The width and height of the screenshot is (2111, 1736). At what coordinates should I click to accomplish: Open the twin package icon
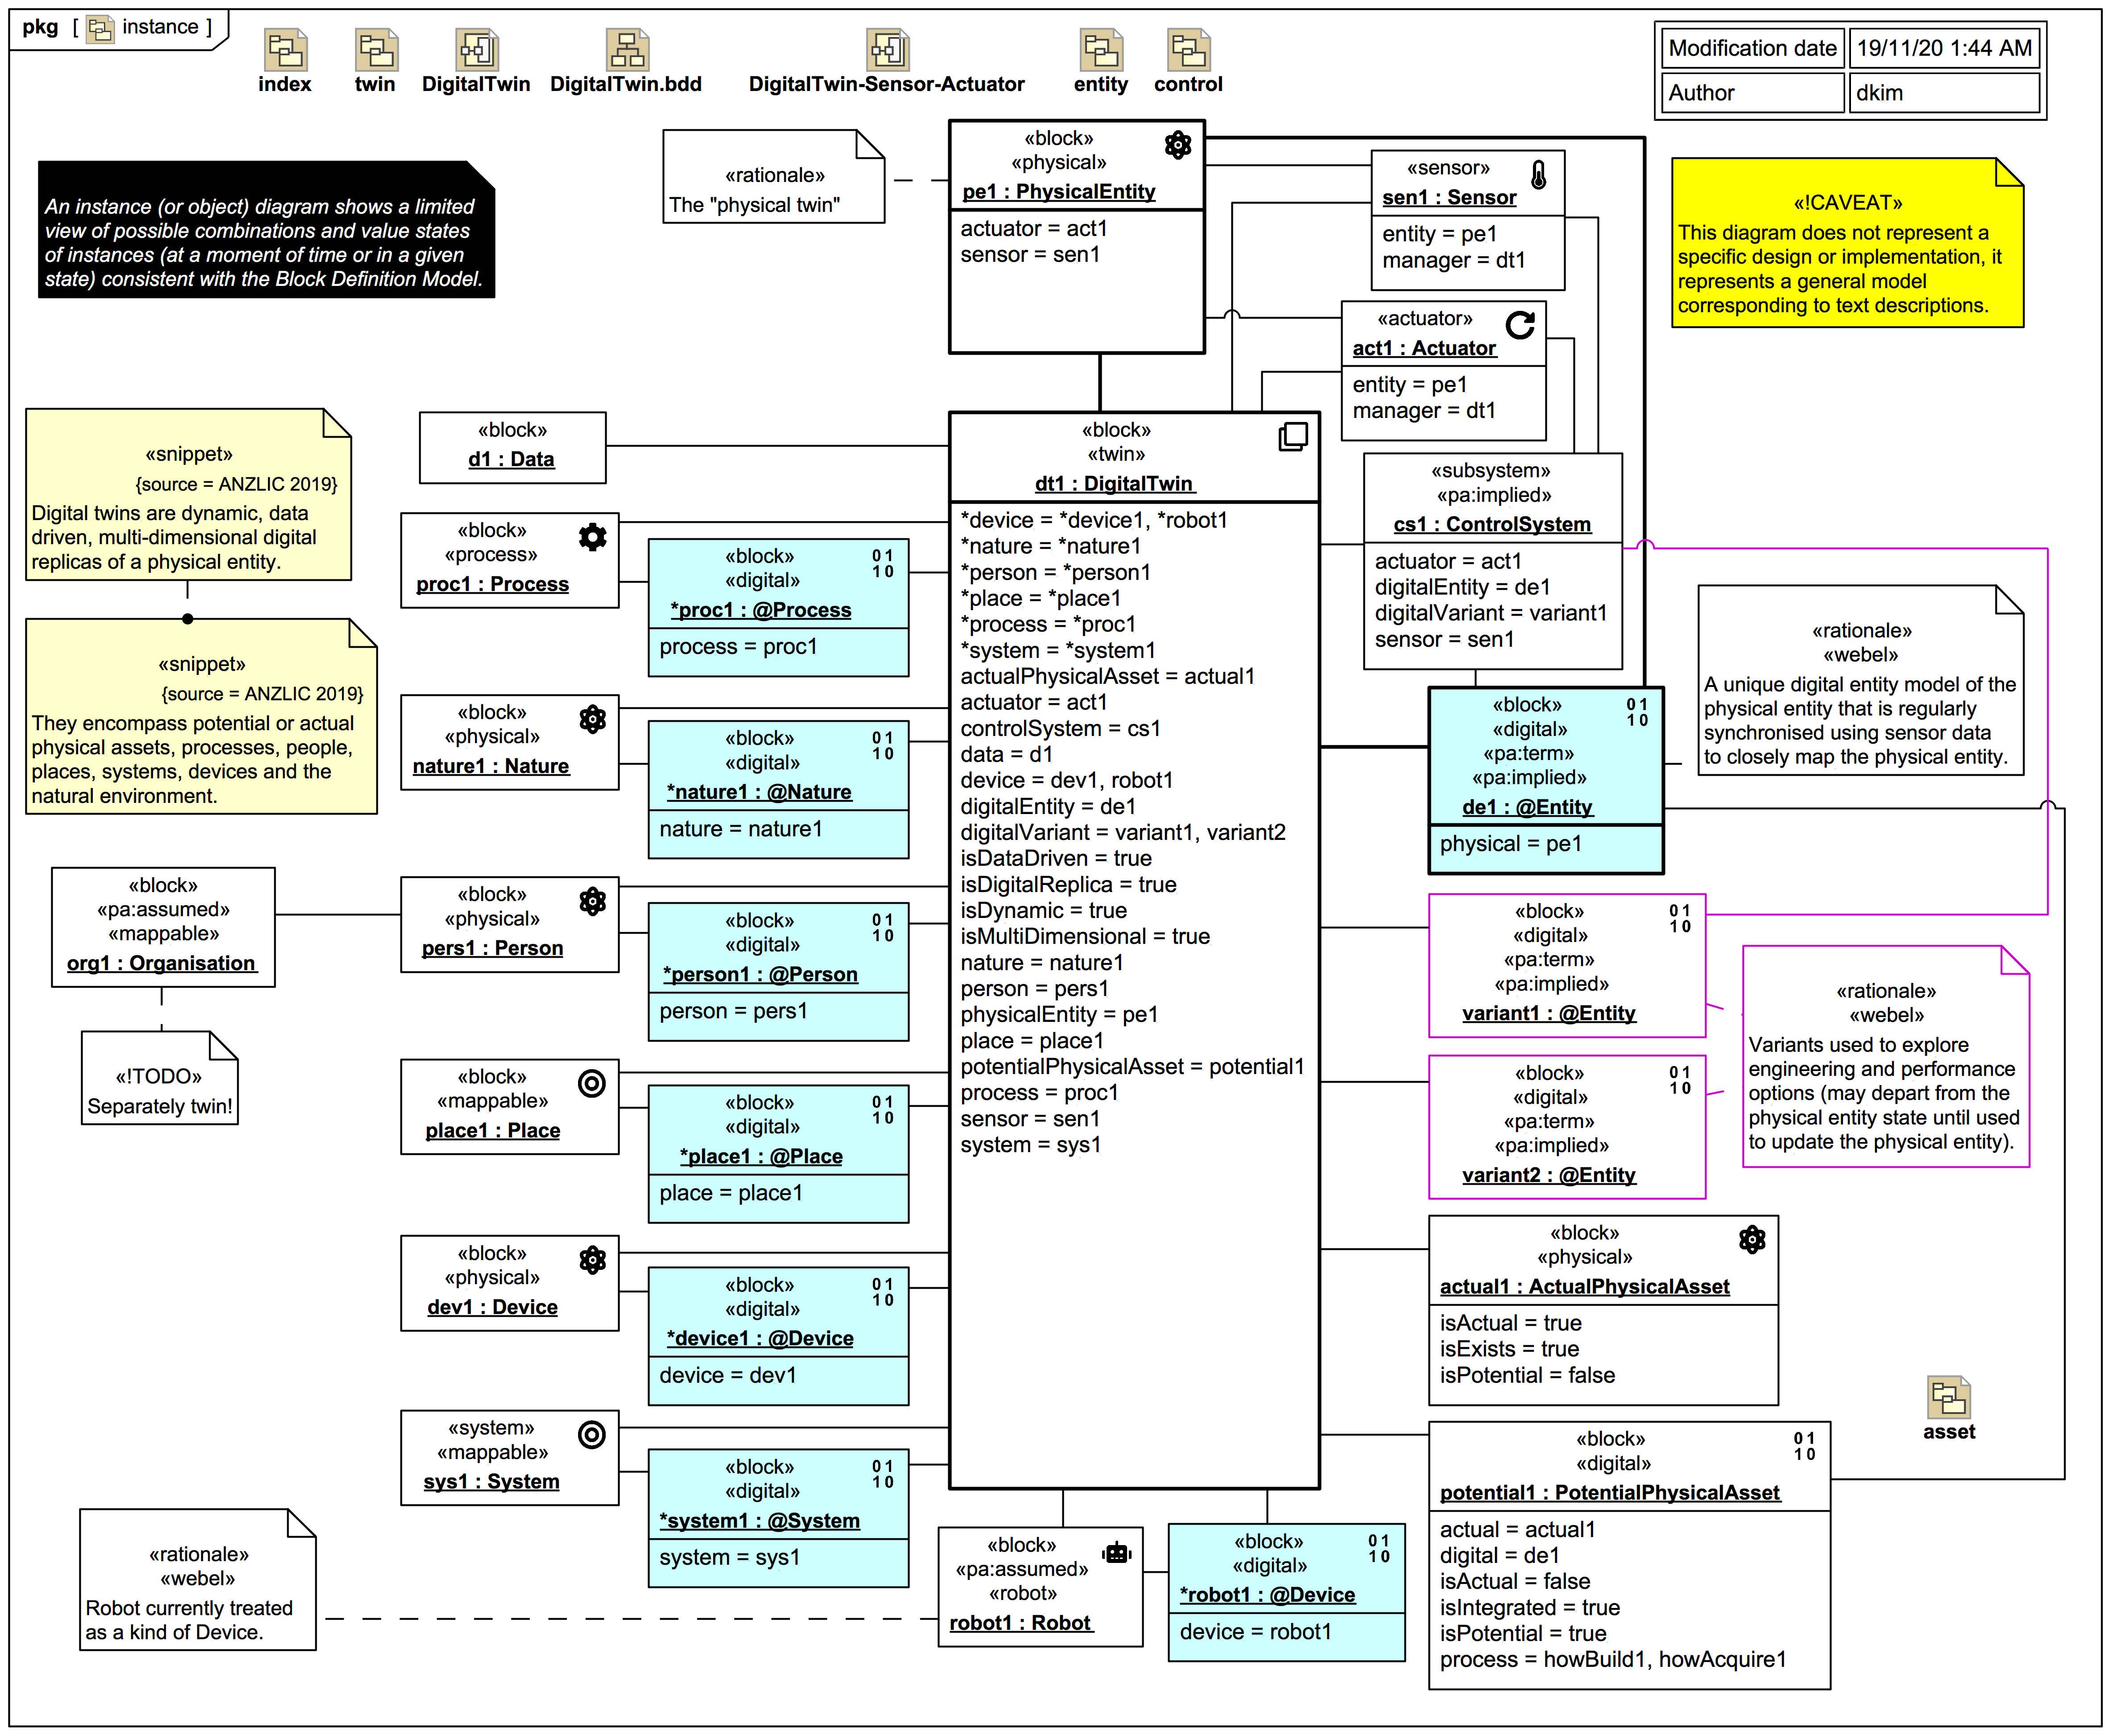pyautogui.click(x=376, y=50)
